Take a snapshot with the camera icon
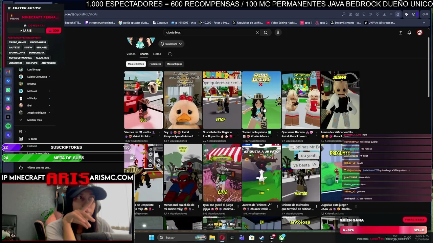This screenshot has width=433, height=243. pos(357,14)
